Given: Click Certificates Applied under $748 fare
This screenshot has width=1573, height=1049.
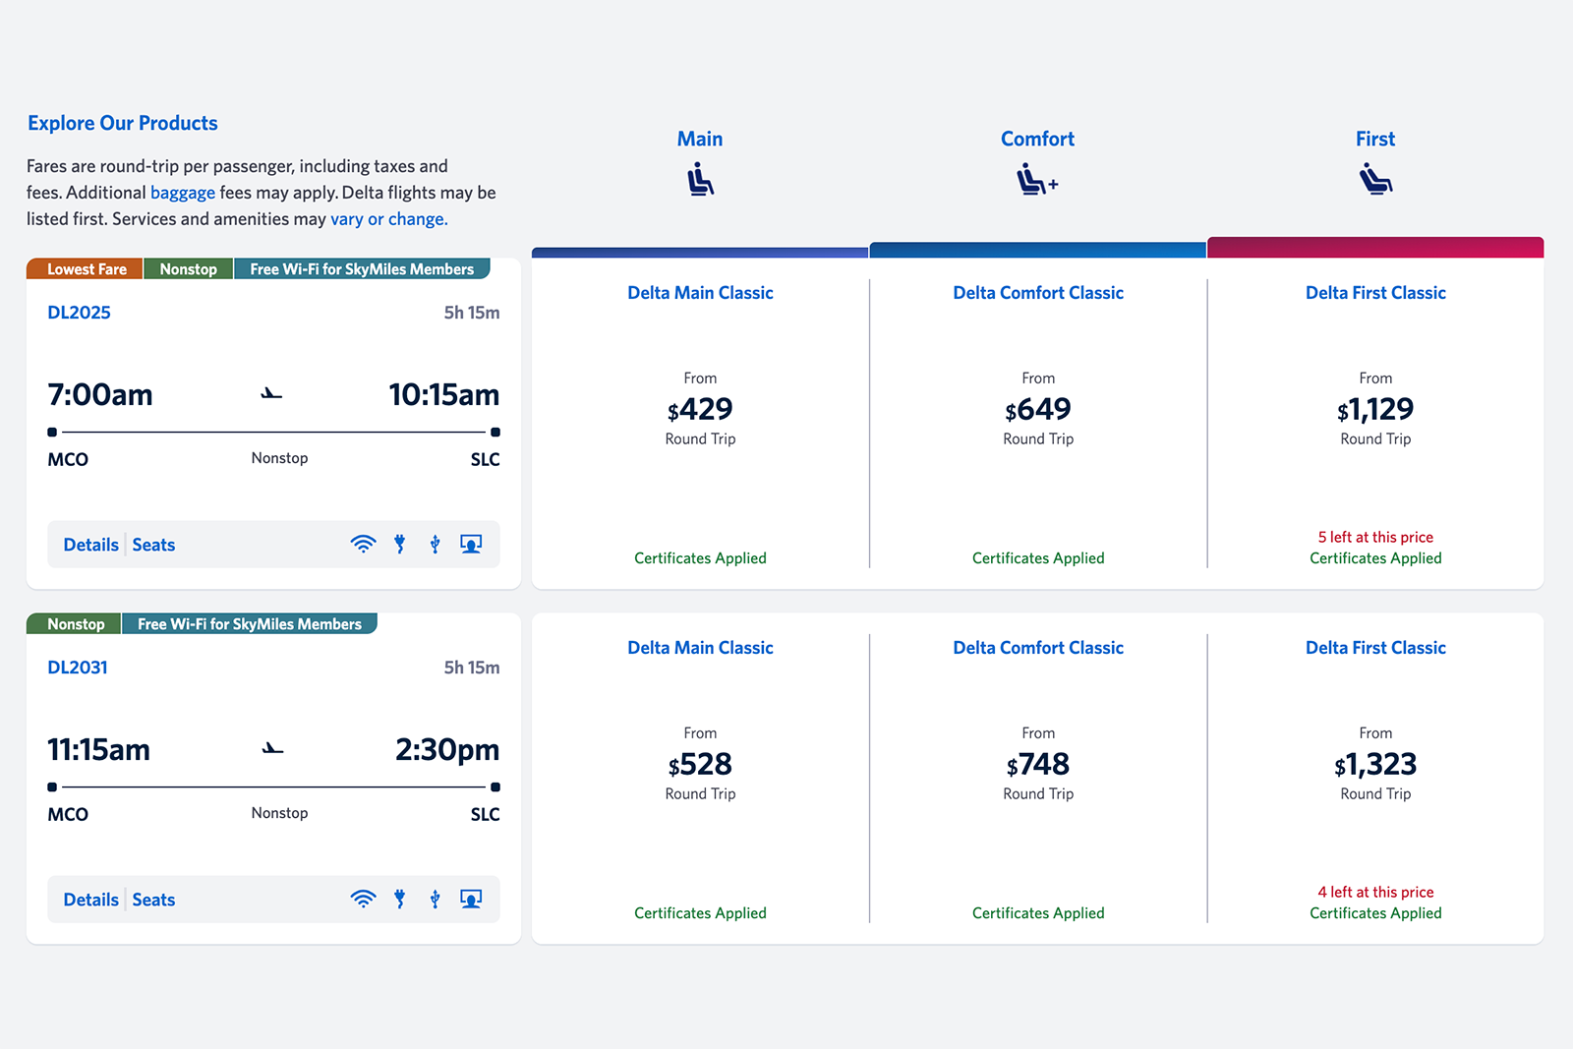Looking at the screenshot, I should [x=1038, y=913].
